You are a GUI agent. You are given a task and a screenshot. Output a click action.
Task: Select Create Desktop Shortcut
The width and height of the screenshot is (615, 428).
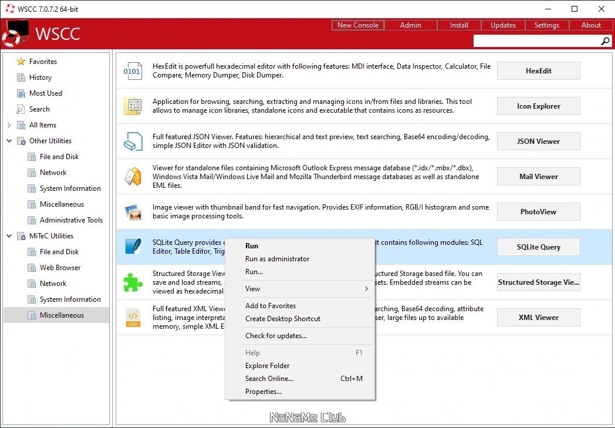pyautogui.click(x=300, y=319)
